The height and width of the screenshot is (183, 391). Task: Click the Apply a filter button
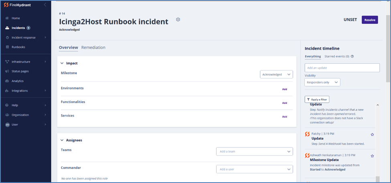(x=317, y=99)
